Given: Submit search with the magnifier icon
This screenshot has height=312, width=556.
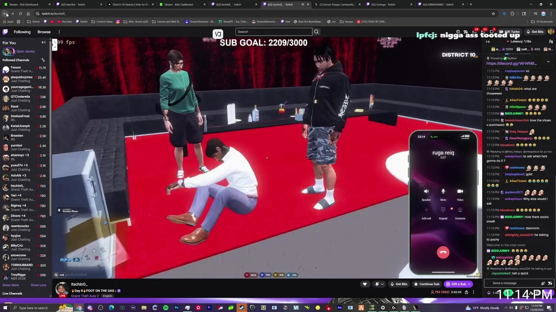Looking at the screenshot, I should tap(316, 32).
